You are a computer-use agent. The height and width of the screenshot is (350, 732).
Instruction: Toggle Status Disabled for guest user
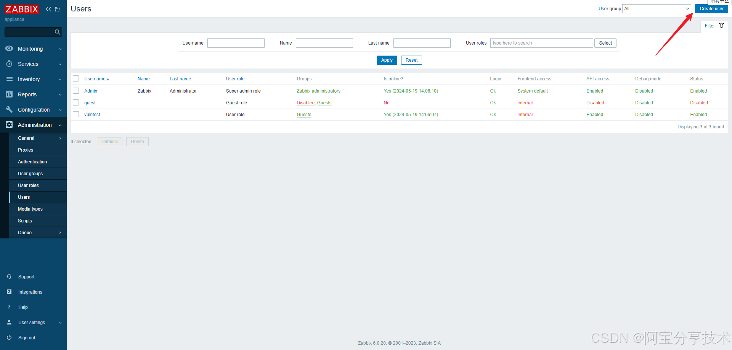coord(699,103)
